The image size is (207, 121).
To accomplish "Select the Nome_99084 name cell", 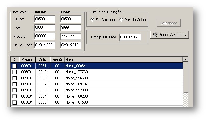I will pos(124,66).
